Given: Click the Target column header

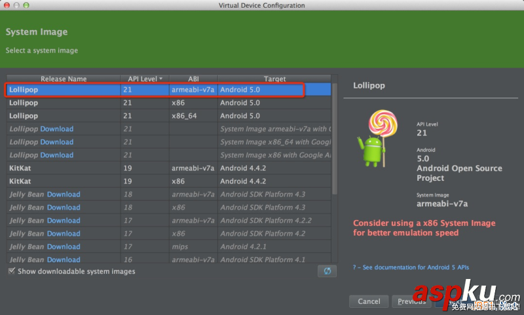Looking at the screenshot, I should pos(274,79).
